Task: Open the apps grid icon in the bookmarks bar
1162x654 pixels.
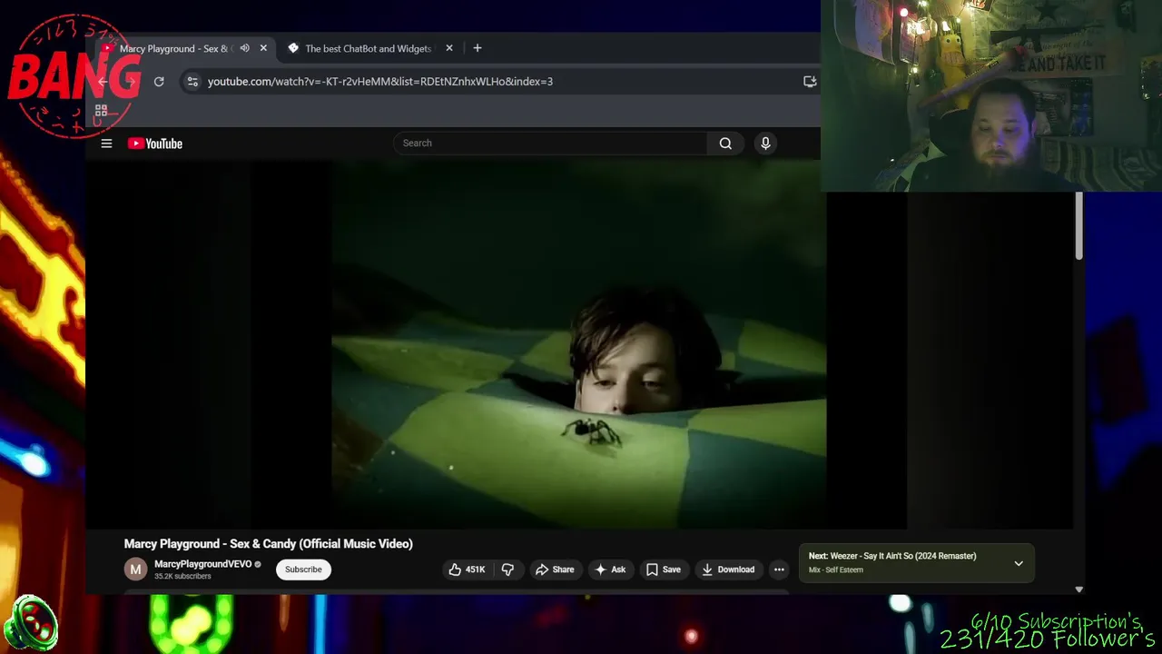Action: pyautogui.click(x=101, y=111)
